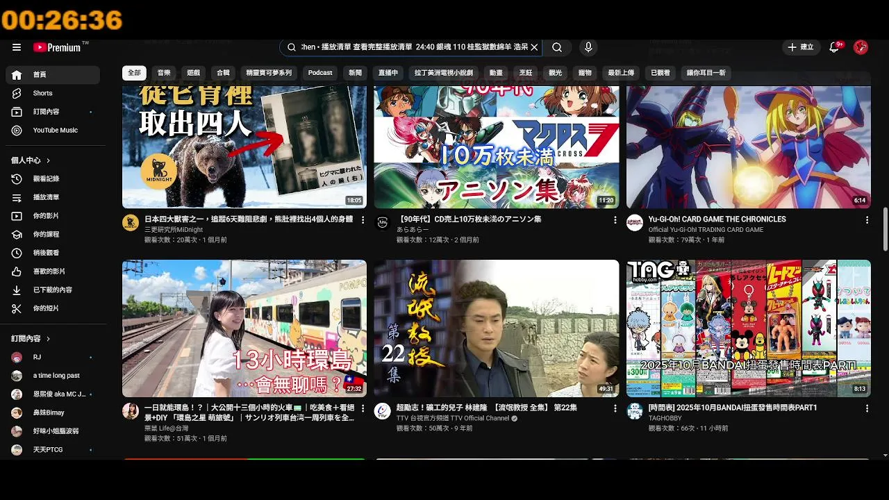Select the 最新上傳 filter chip
Viewport: 889px width, 500px height.
click(x=621, y=73)
